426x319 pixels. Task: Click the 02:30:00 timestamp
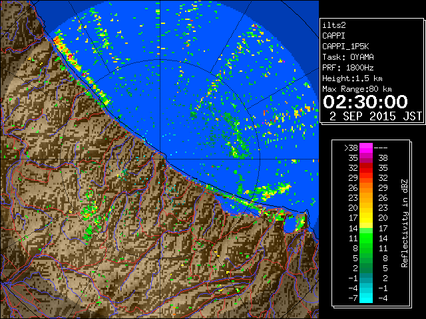pyautogui.click(x=365, y=102)
